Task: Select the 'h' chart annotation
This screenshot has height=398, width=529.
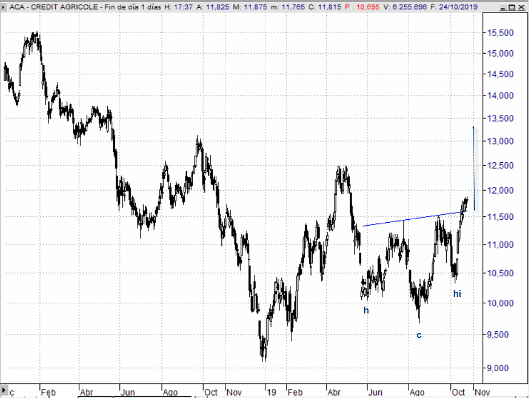Action: [x=366, y=310]
